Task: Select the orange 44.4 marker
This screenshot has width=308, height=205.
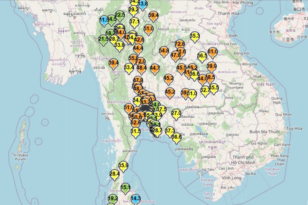Action: click(x=138, y=49)
